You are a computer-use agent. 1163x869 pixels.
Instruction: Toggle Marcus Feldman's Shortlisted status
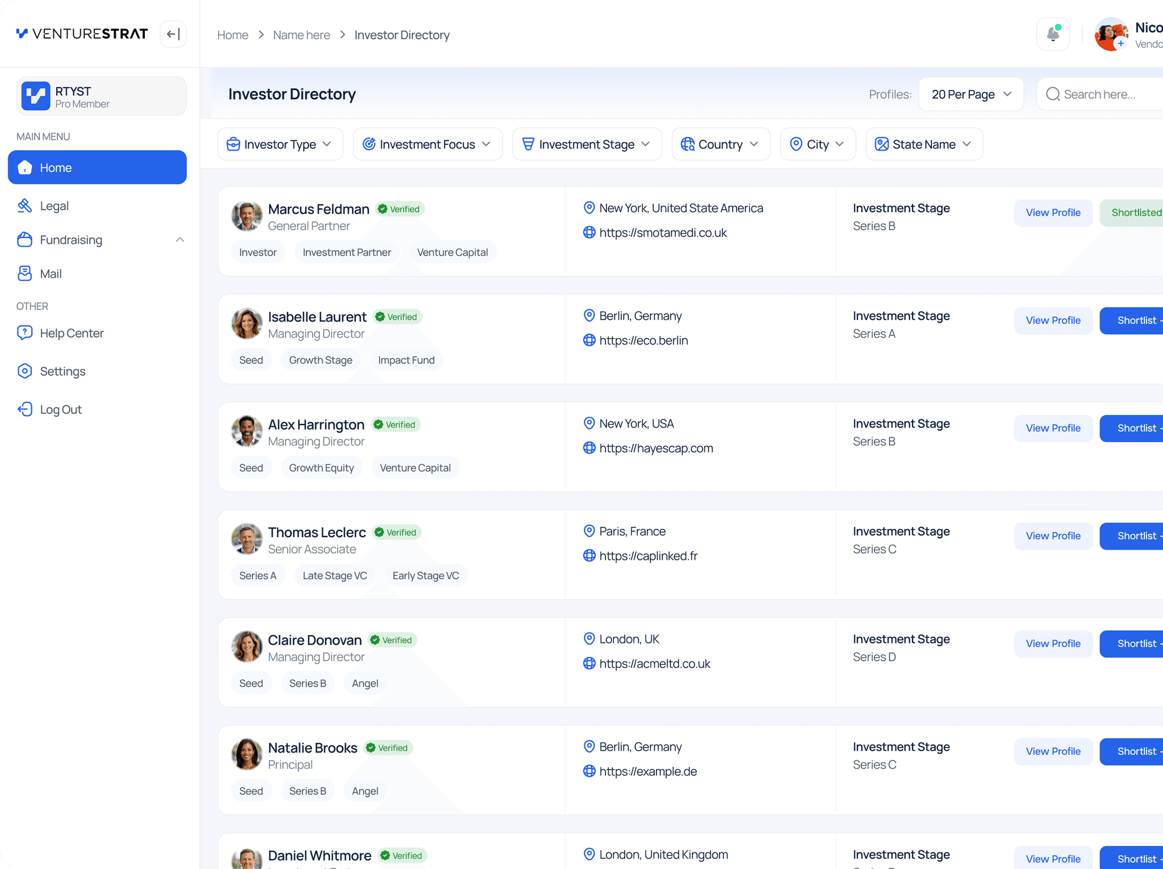(1131, 213)
